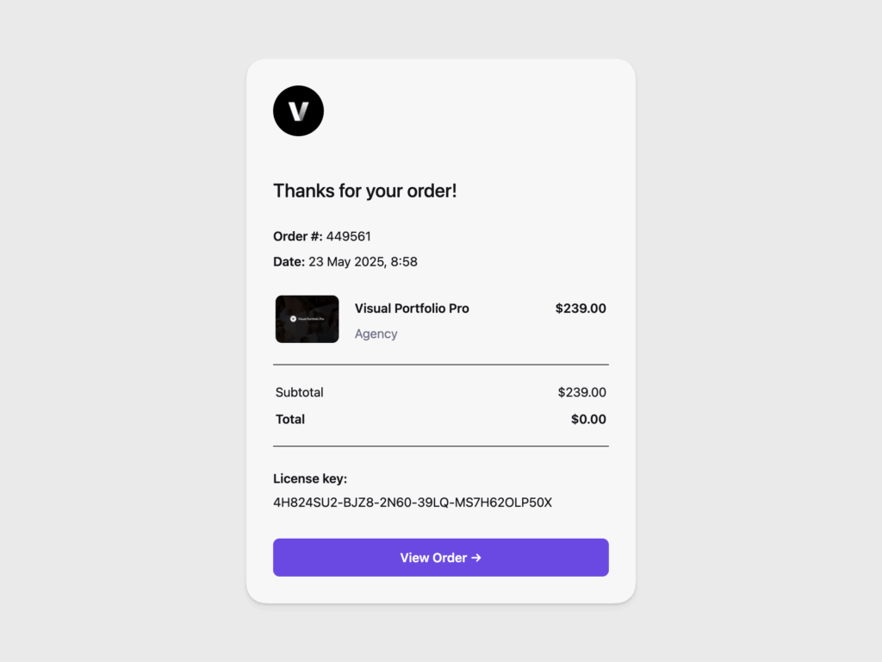Click the subtotal amount $239.00
This screenshot has height=662, width=882.
(581, 392)
